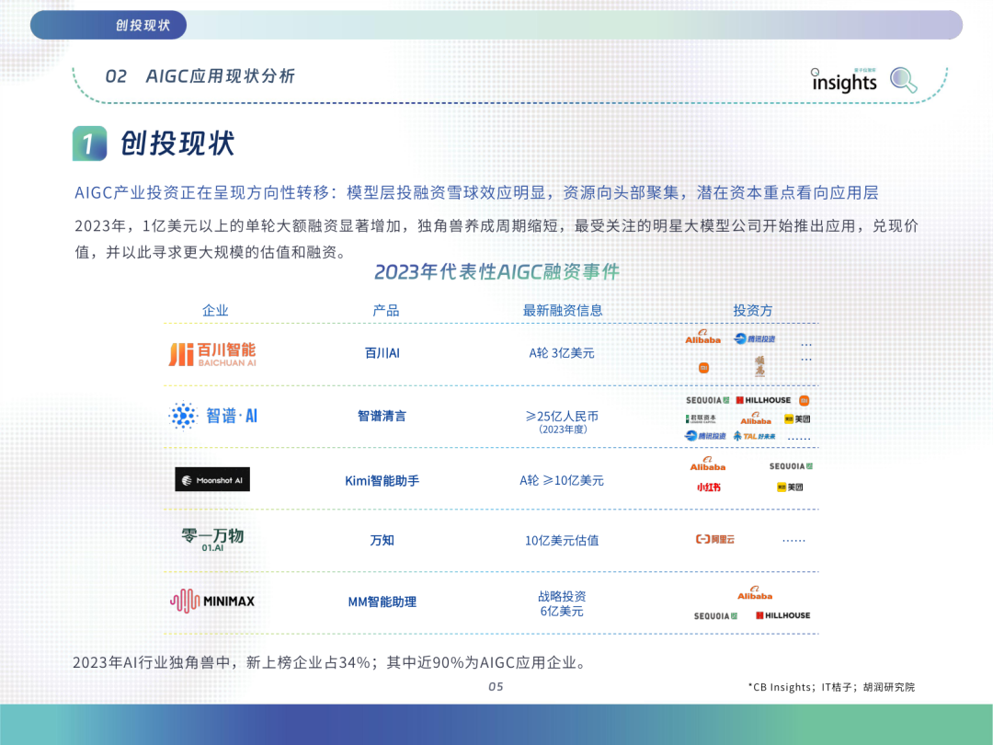
Task: Click the A轮 3亿美元 funding cell
Action: [562, 353]
